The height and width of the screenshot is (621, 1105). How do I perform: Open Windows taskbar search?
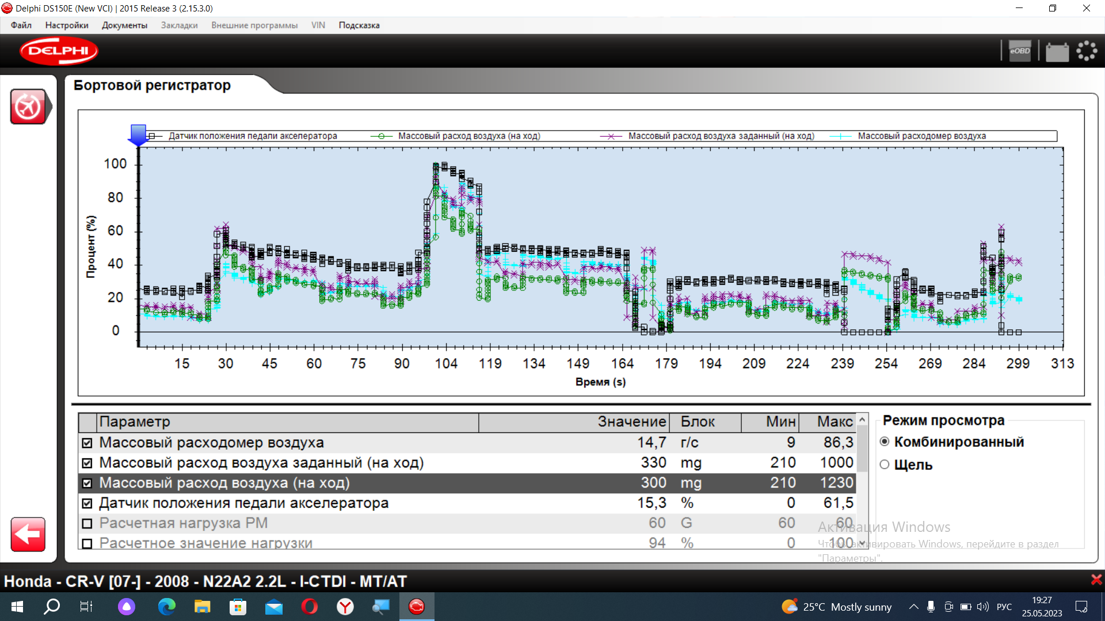pyautogui.click(x=52, y=607)
